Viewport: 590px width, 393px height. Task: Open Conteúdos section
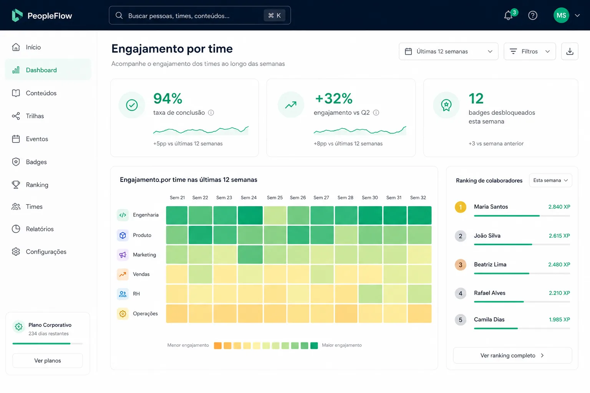click(48, 93)
